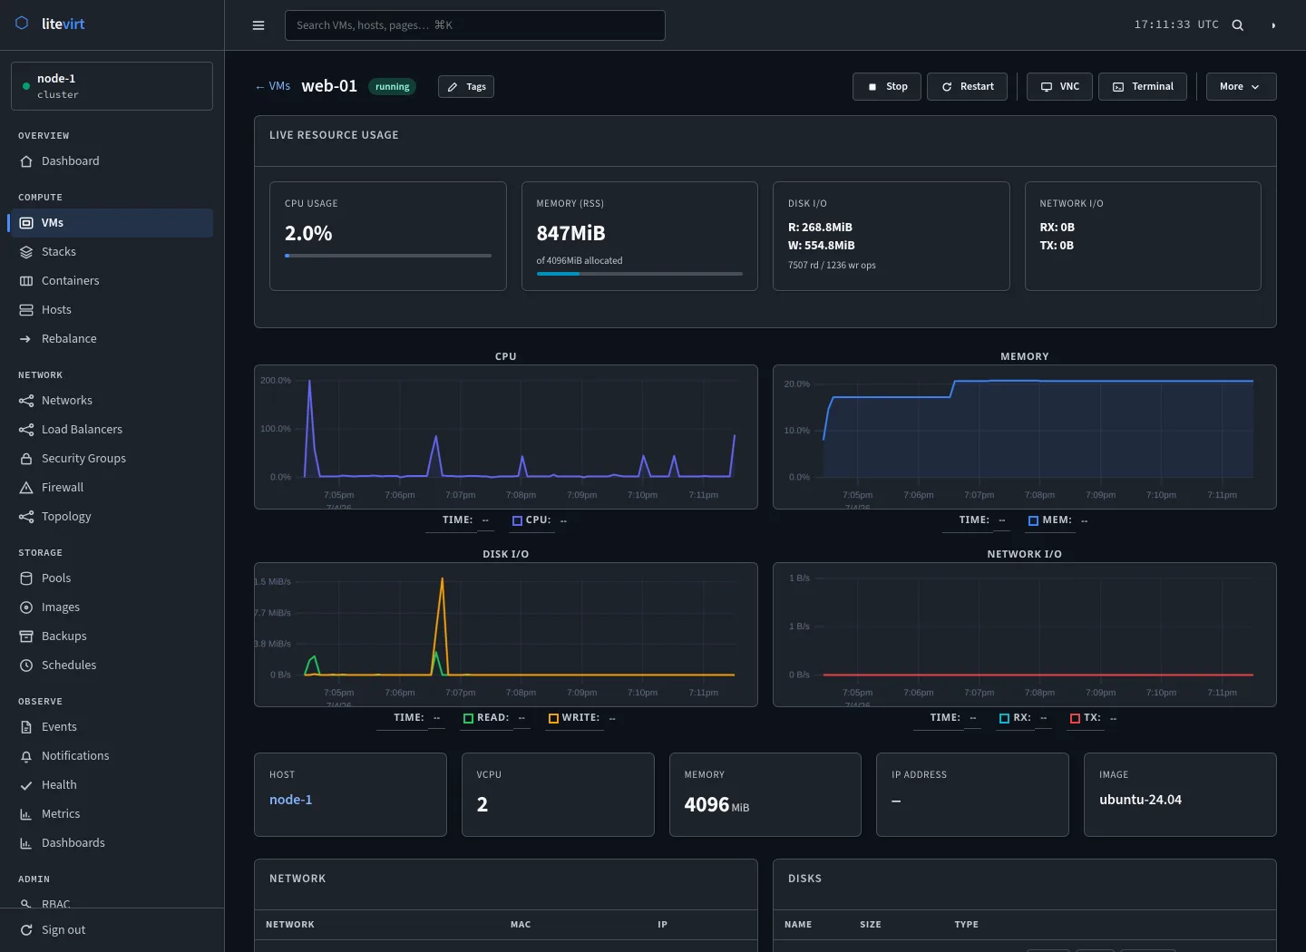This screenshot has width=1306, height=952.
Task: Click the memory allocation progress bar
Action: (639, 274)
